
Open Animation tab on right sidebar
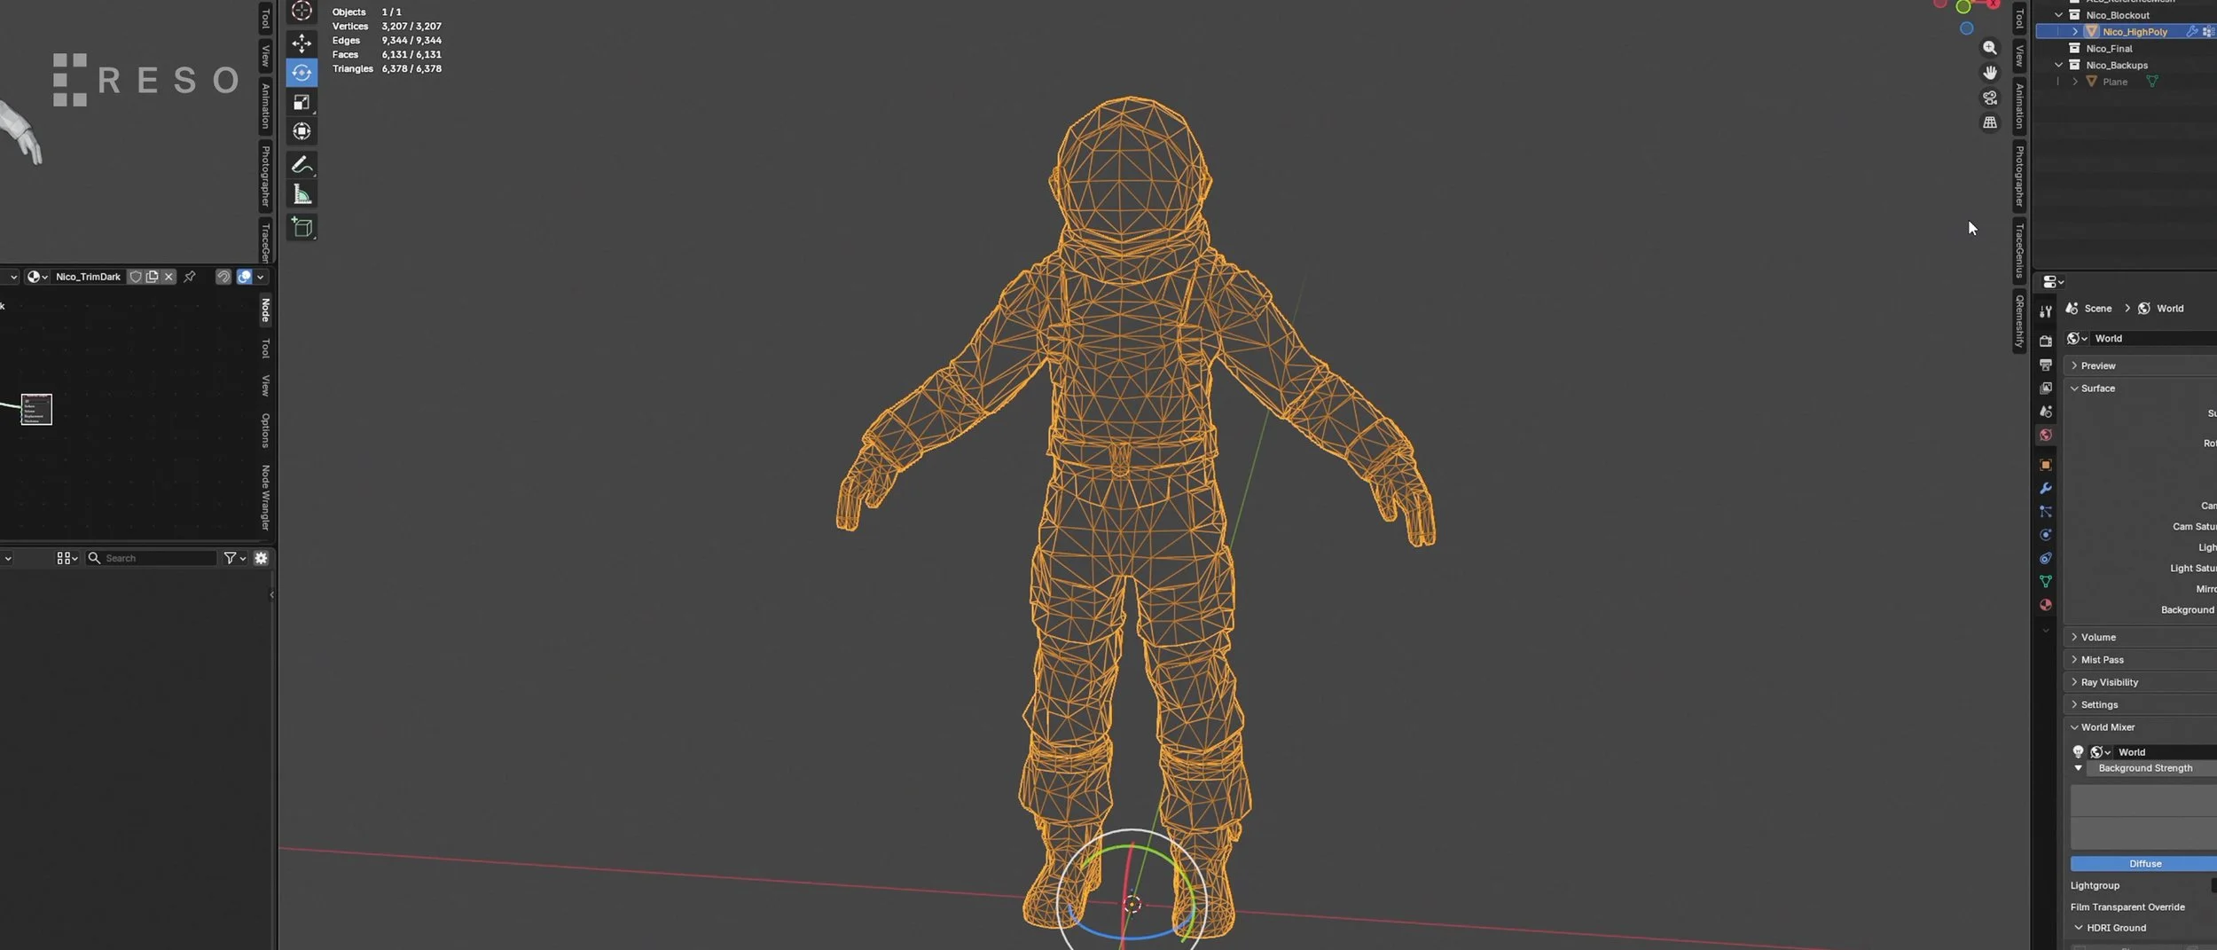[x=2019, y=106]
